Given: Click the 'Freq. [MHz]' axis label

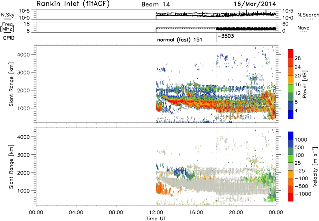Looking at the screenshot, I should pos(8,27).
